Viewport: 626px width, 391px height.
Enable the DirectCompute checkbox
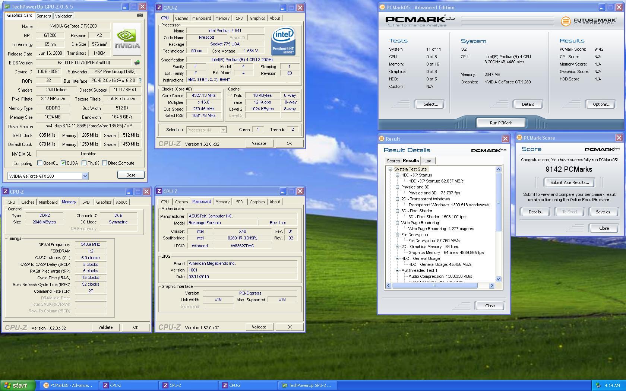(x=104, y=163)
